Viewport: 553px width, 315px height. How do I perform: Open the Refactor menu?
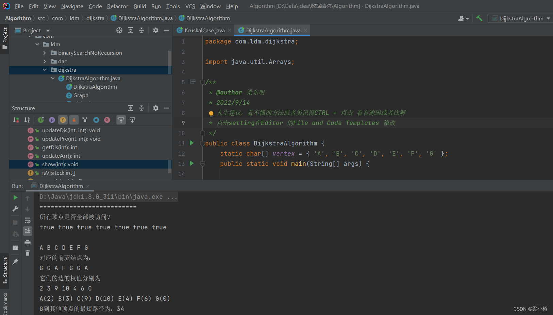(x=117, y=6)
